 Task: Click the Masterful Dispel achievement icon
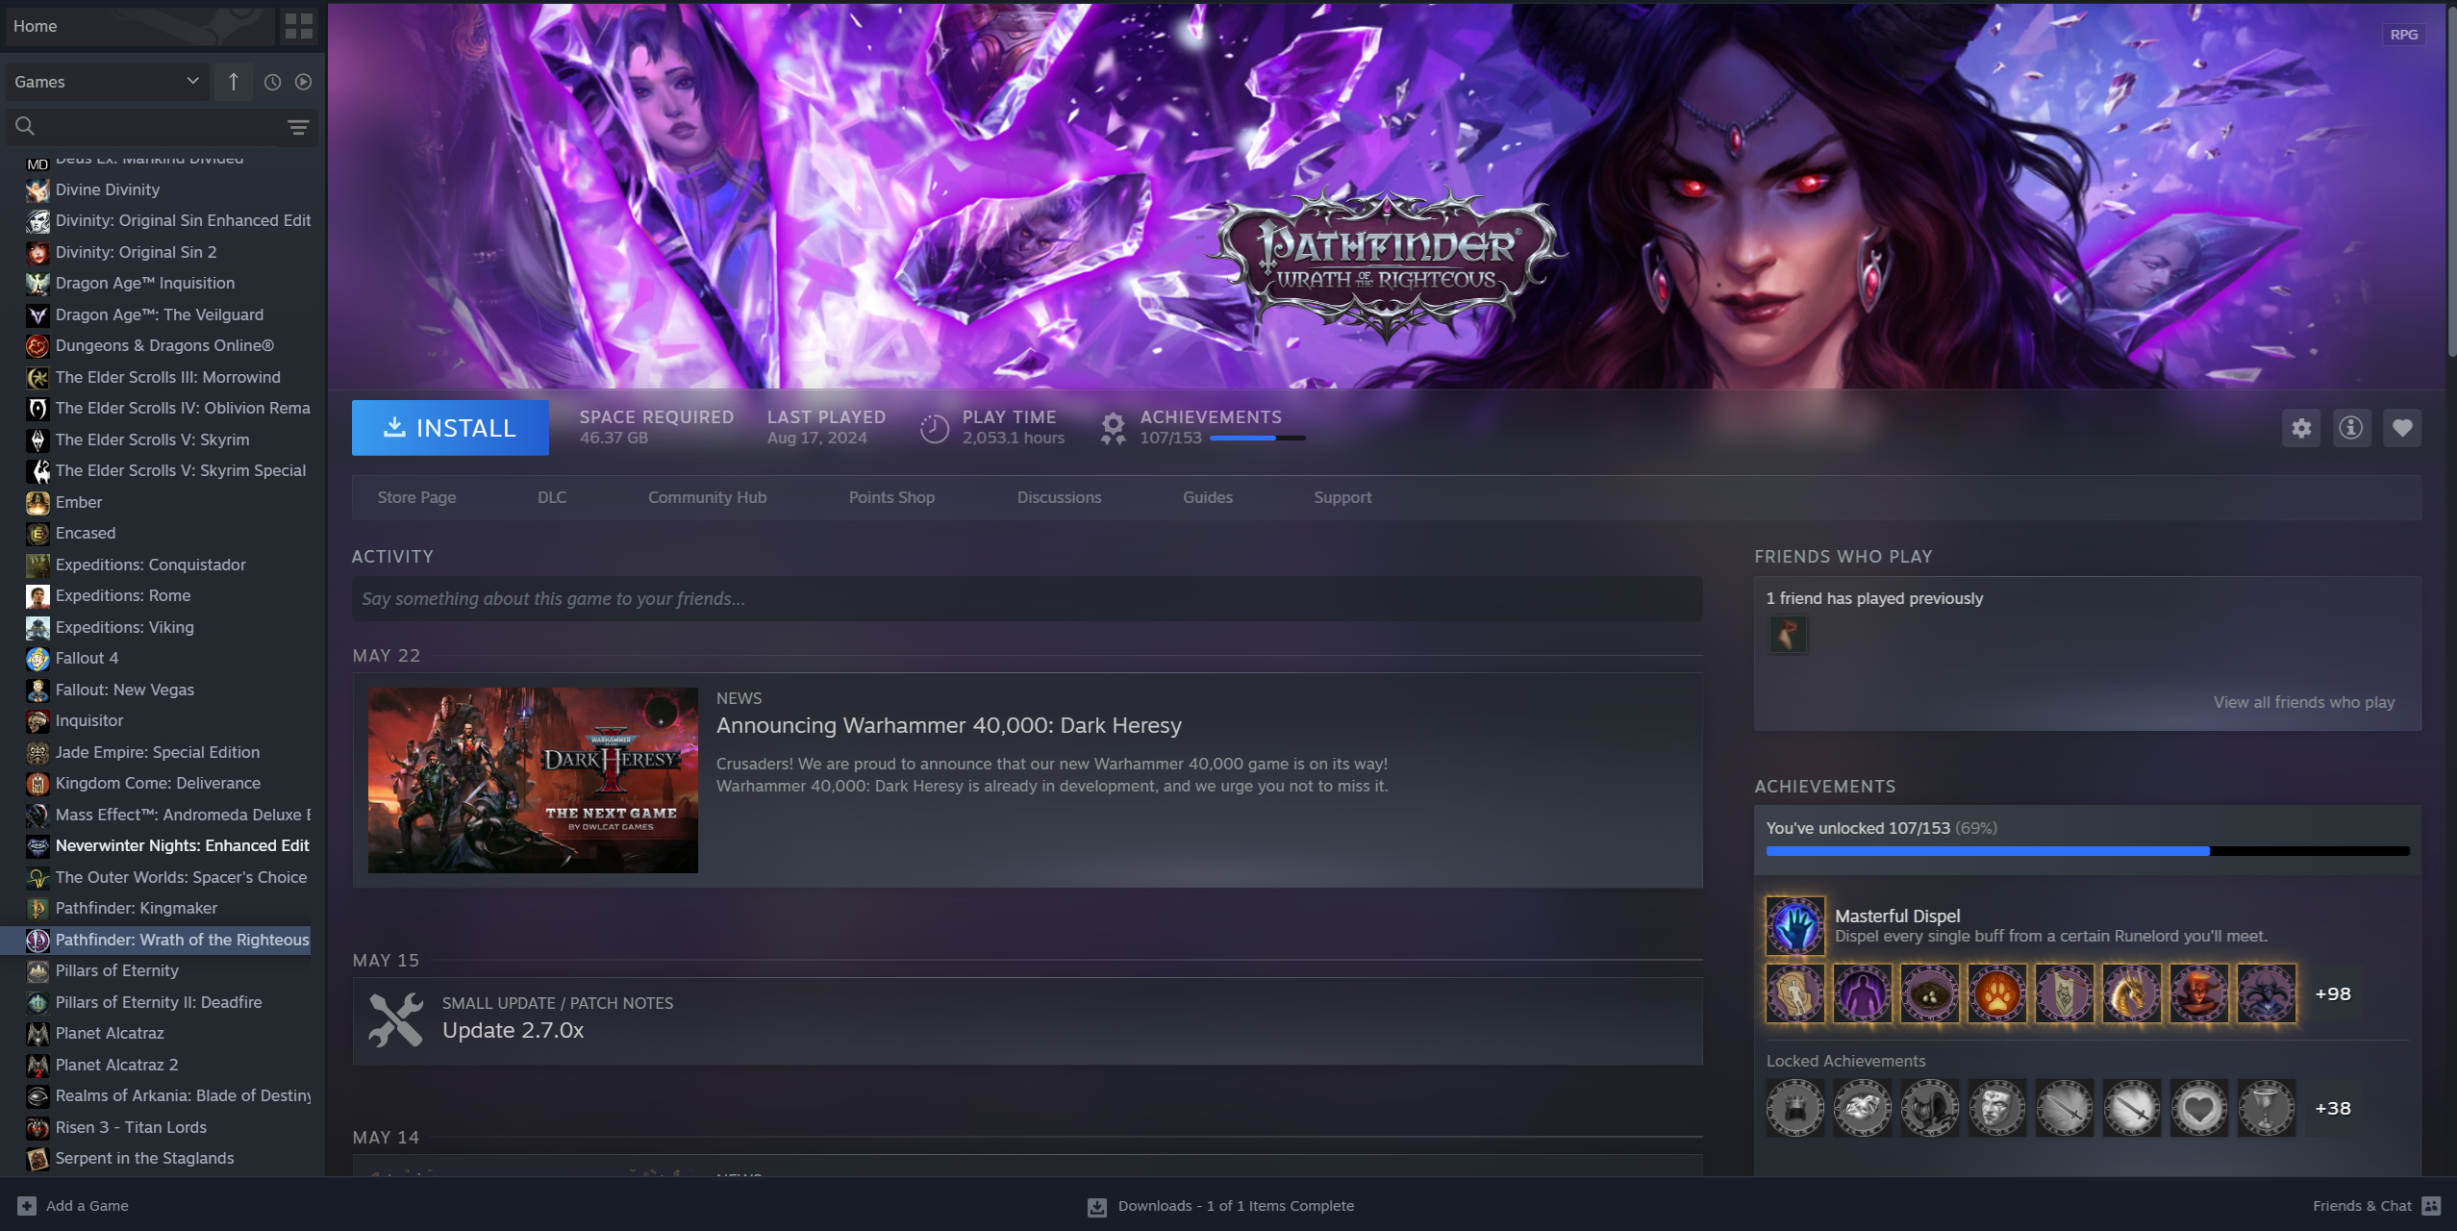pos(1794,925)
